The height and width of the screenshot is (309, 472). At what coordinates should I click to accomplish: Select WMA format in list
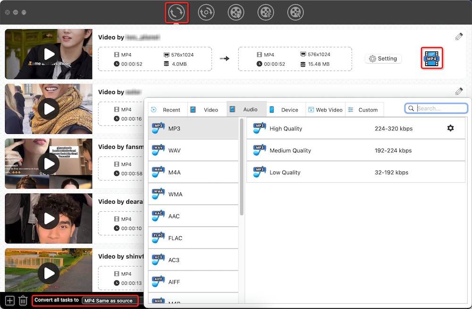(x=193, y=194)
